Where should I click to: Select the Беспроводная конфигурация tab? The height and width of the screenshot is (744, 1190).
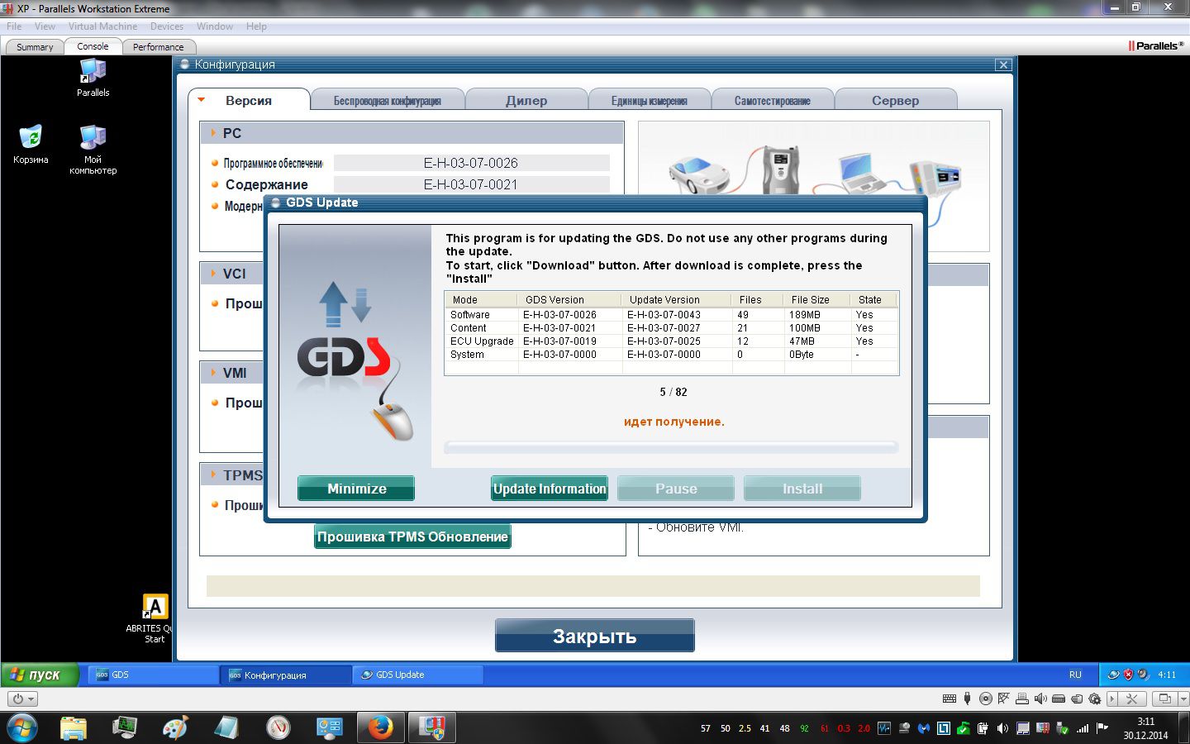point(388,100)
